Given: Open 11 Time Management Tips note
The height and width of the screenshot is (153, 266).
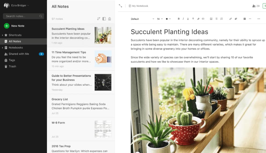Looking at the screenshot, I should (x=81, y=59).
